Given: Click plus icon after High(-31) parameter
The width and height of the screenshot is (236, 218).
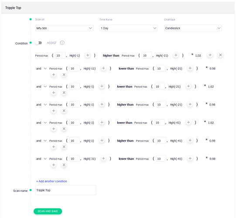Looking at the screenshot, I should pyautogui.click(x=103, y=158).
